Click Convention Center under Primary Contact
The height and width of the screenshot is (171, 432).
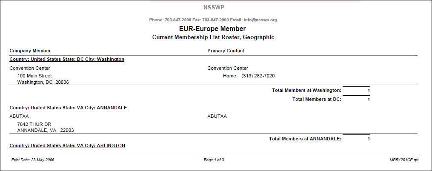point(228,68)
